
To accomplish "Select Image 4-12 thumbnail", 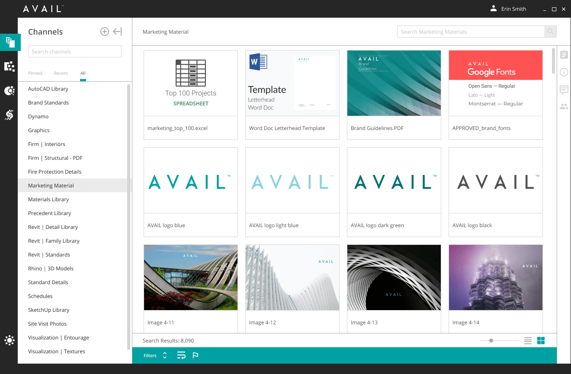I will pos(292,278).
